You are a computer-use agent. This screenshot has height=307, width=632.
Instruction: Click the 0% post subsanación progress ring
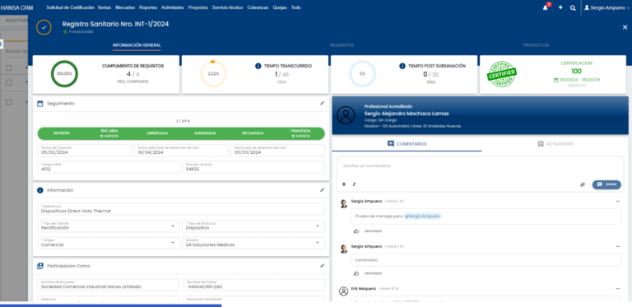362,74
